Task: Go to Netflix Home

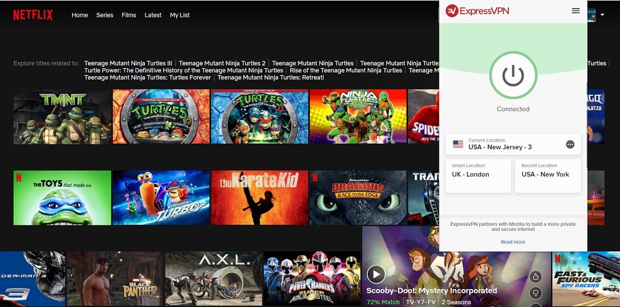Action: 79,15
